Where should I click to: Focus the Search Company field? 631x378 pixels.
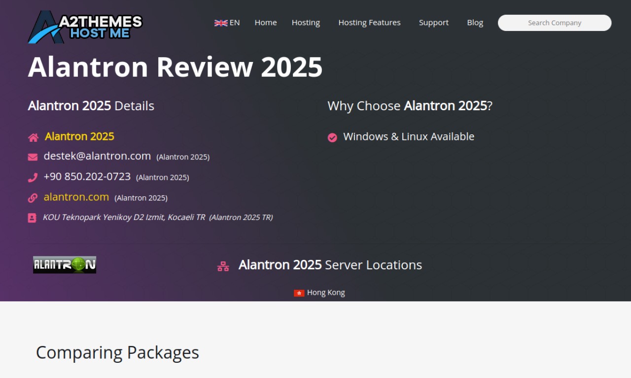tap(555, 23)
